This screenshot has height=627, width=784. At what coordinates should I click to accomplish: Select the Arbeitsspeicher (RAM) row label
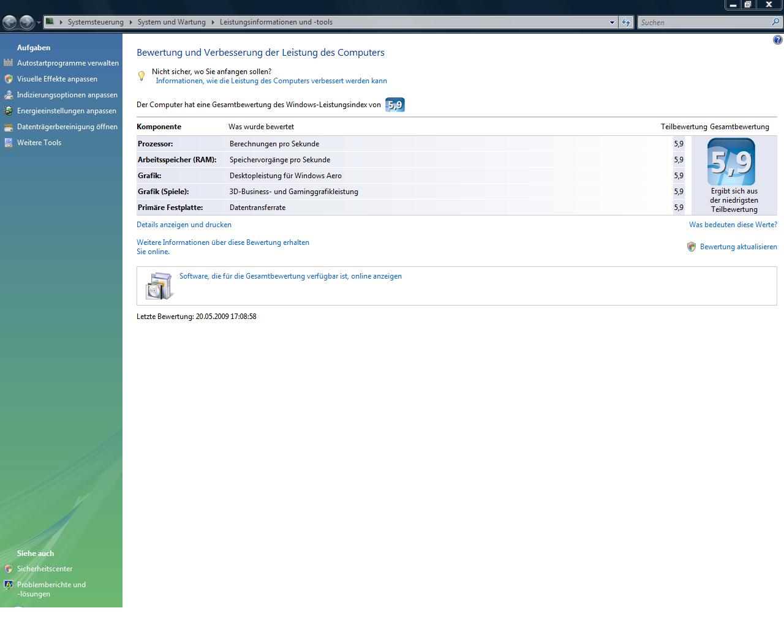(177, 160)
